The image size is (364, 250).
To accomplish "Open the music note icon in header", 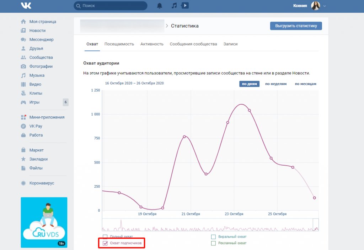I will coord(174,6).
